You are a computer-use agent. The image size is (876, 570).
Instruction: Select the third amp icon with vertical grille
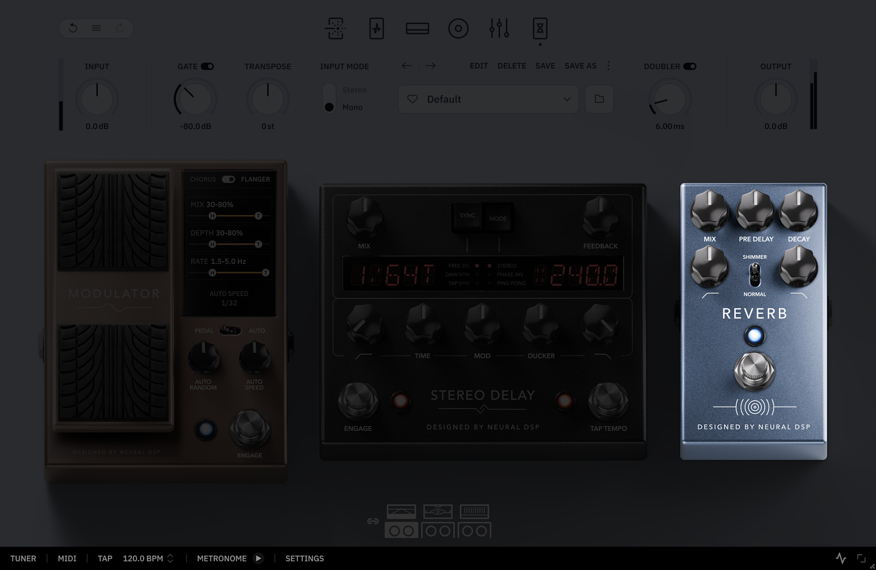pos(474,512)
